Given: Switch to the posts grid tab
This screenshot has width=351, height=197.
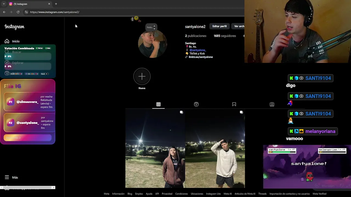Looking at the screenshot, I should pos(158,104).
